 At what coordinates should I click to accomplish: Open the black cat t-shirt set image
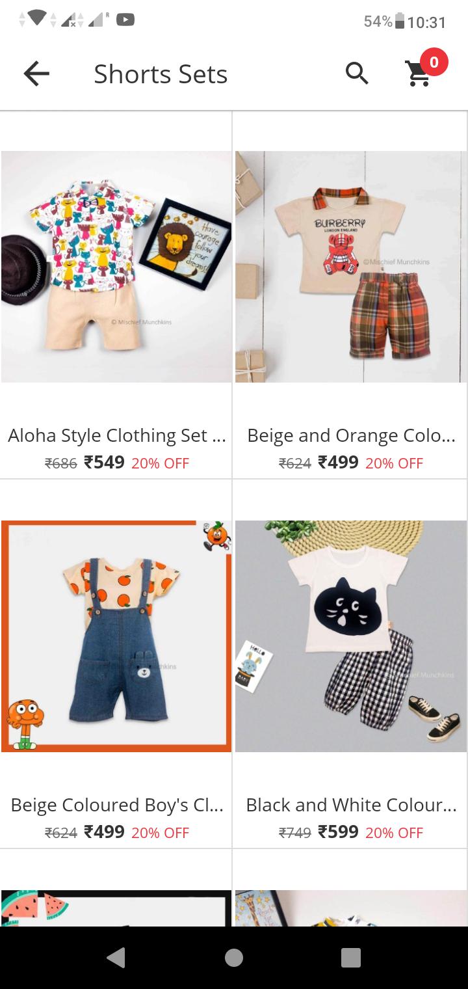click(351, 636)
